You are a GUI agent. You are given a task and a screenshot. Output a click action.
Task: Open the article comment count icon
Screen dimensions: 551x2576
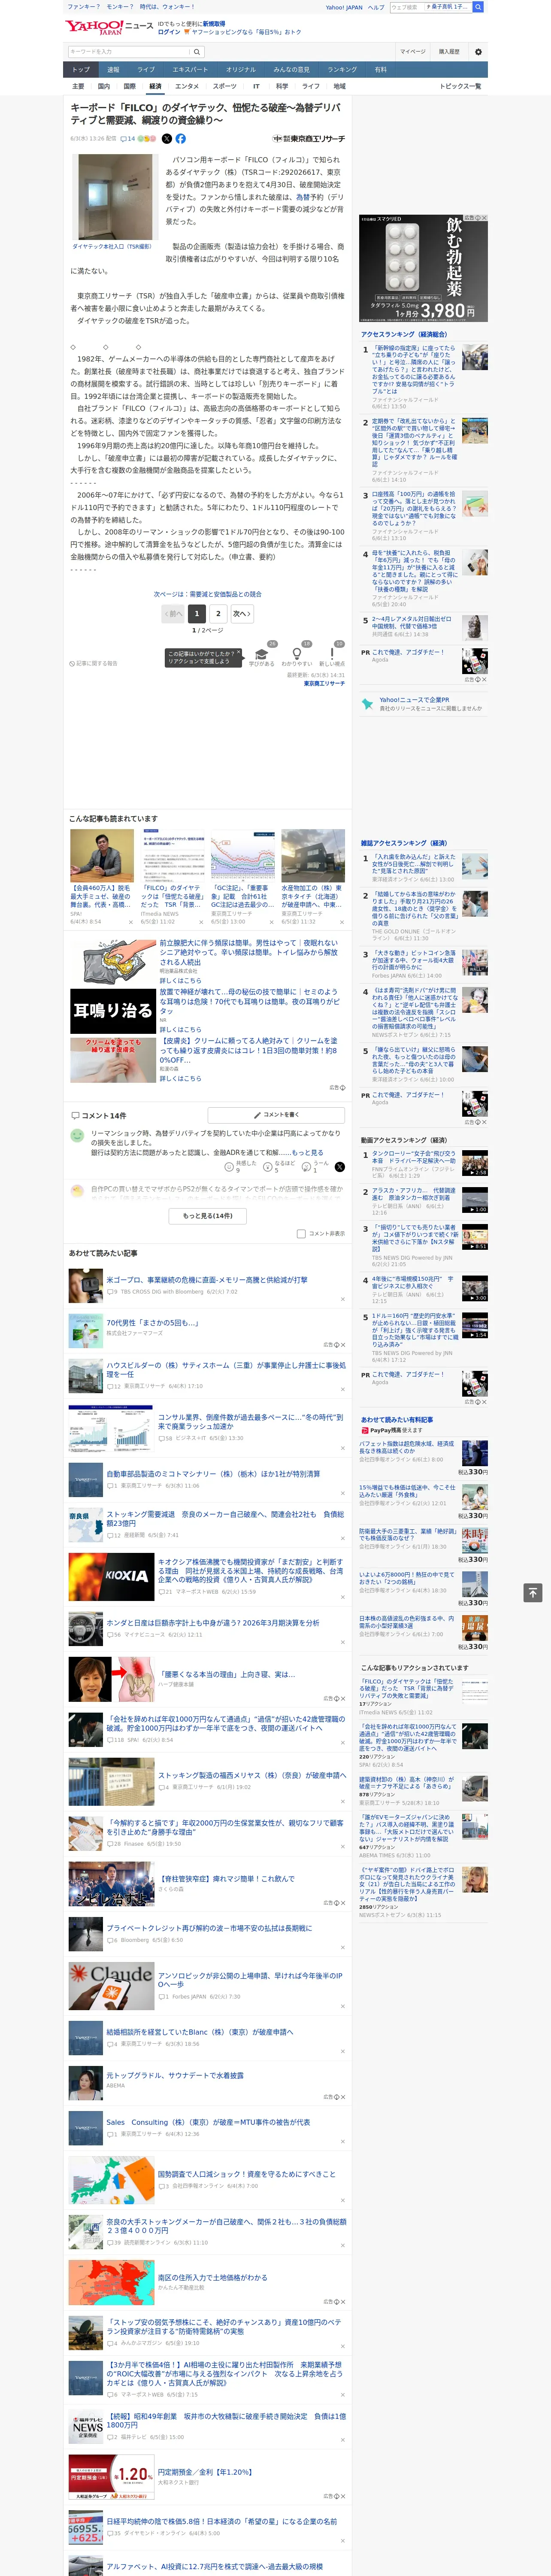pos(127,139)
